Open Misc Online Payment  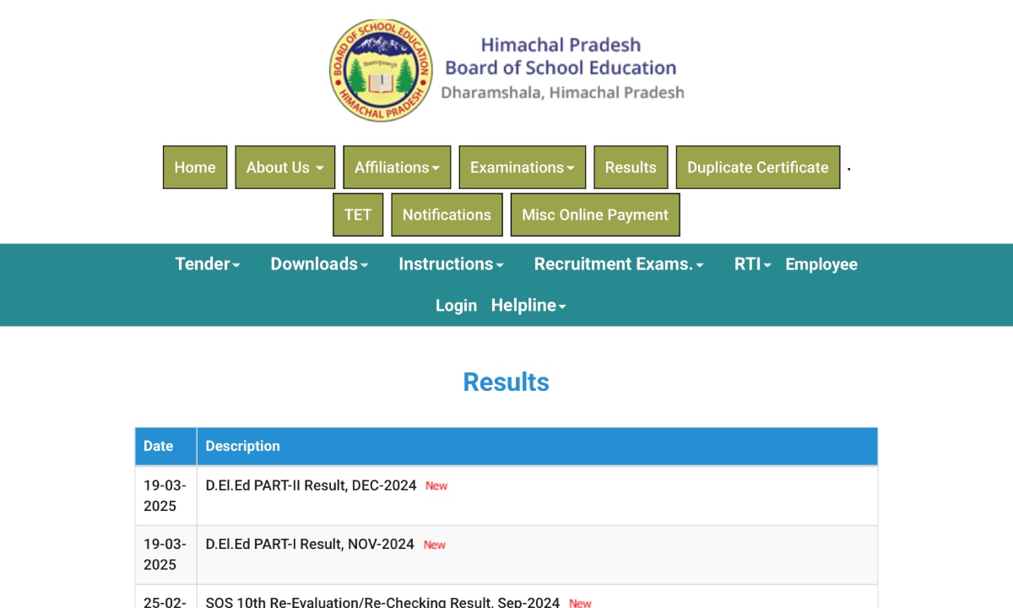[x=595, y=214]
